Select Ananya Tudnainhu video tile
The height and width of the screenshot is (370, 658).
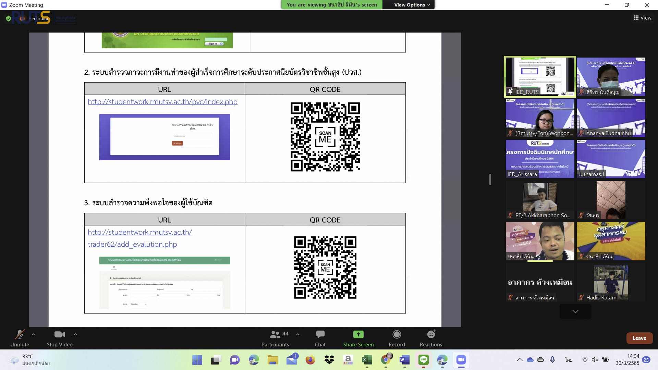coord(611,118)
